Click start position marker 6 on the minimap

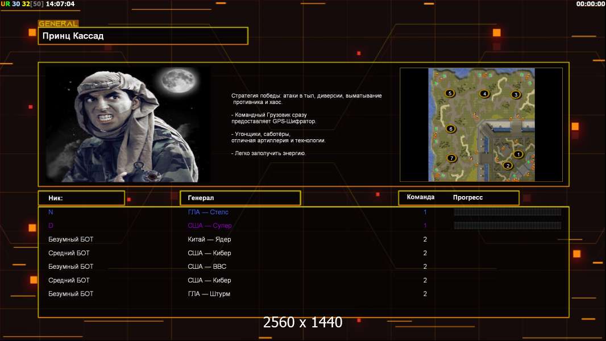tap(451, 129)
